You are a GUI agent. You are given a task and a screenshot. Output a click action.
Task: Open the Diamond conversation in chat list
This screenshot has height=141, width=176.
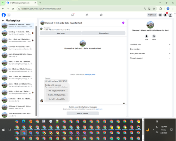pos(18,25)
